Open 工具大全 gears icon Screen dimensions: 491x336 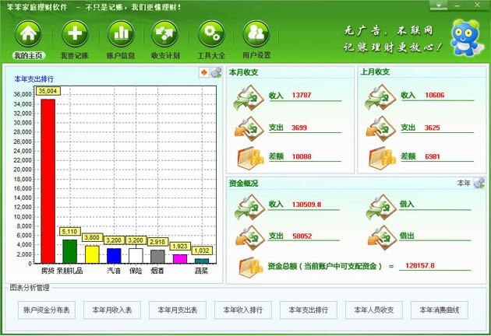[x=210, y=34]
